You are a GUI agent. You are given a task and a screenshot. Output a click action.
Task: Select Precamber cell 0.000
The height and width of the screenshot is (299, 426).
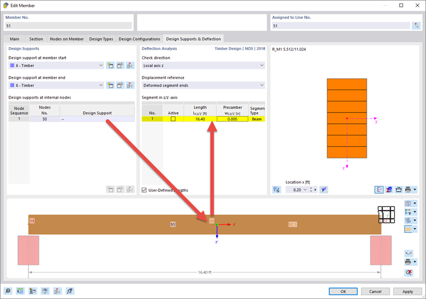coord(232,119)
